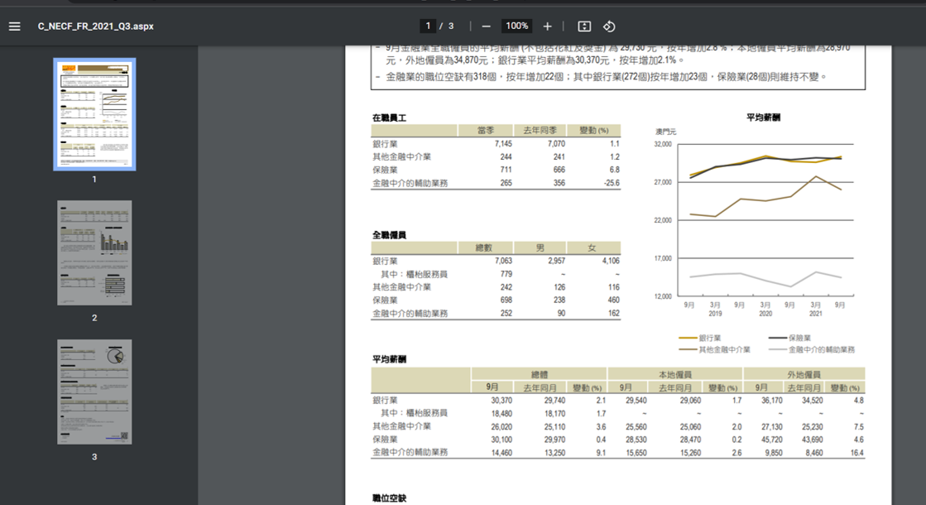Jump to page 3 thumbnail
Viewport: 926px width, 505px height.
click(x=94, y=392)
